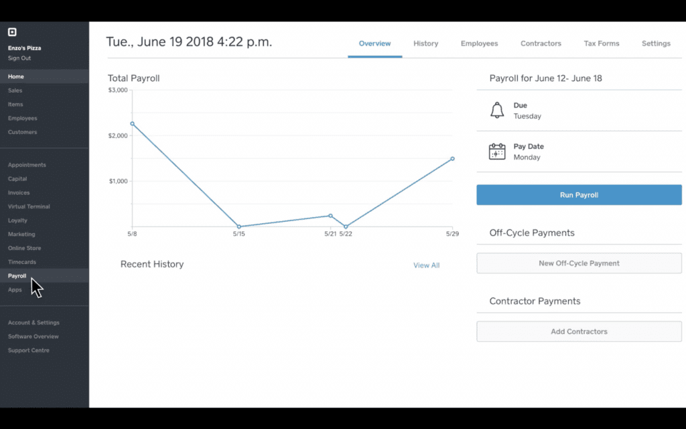Screen dimensions: 686x429
Task: Open the Employees tab
Action: coord(479,43)
